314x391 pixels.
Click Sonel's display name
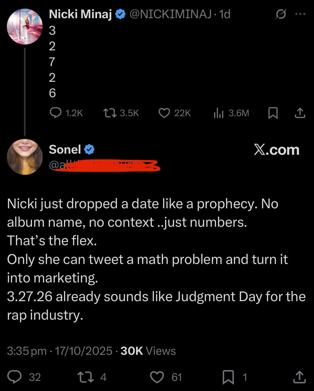point(65,149)
